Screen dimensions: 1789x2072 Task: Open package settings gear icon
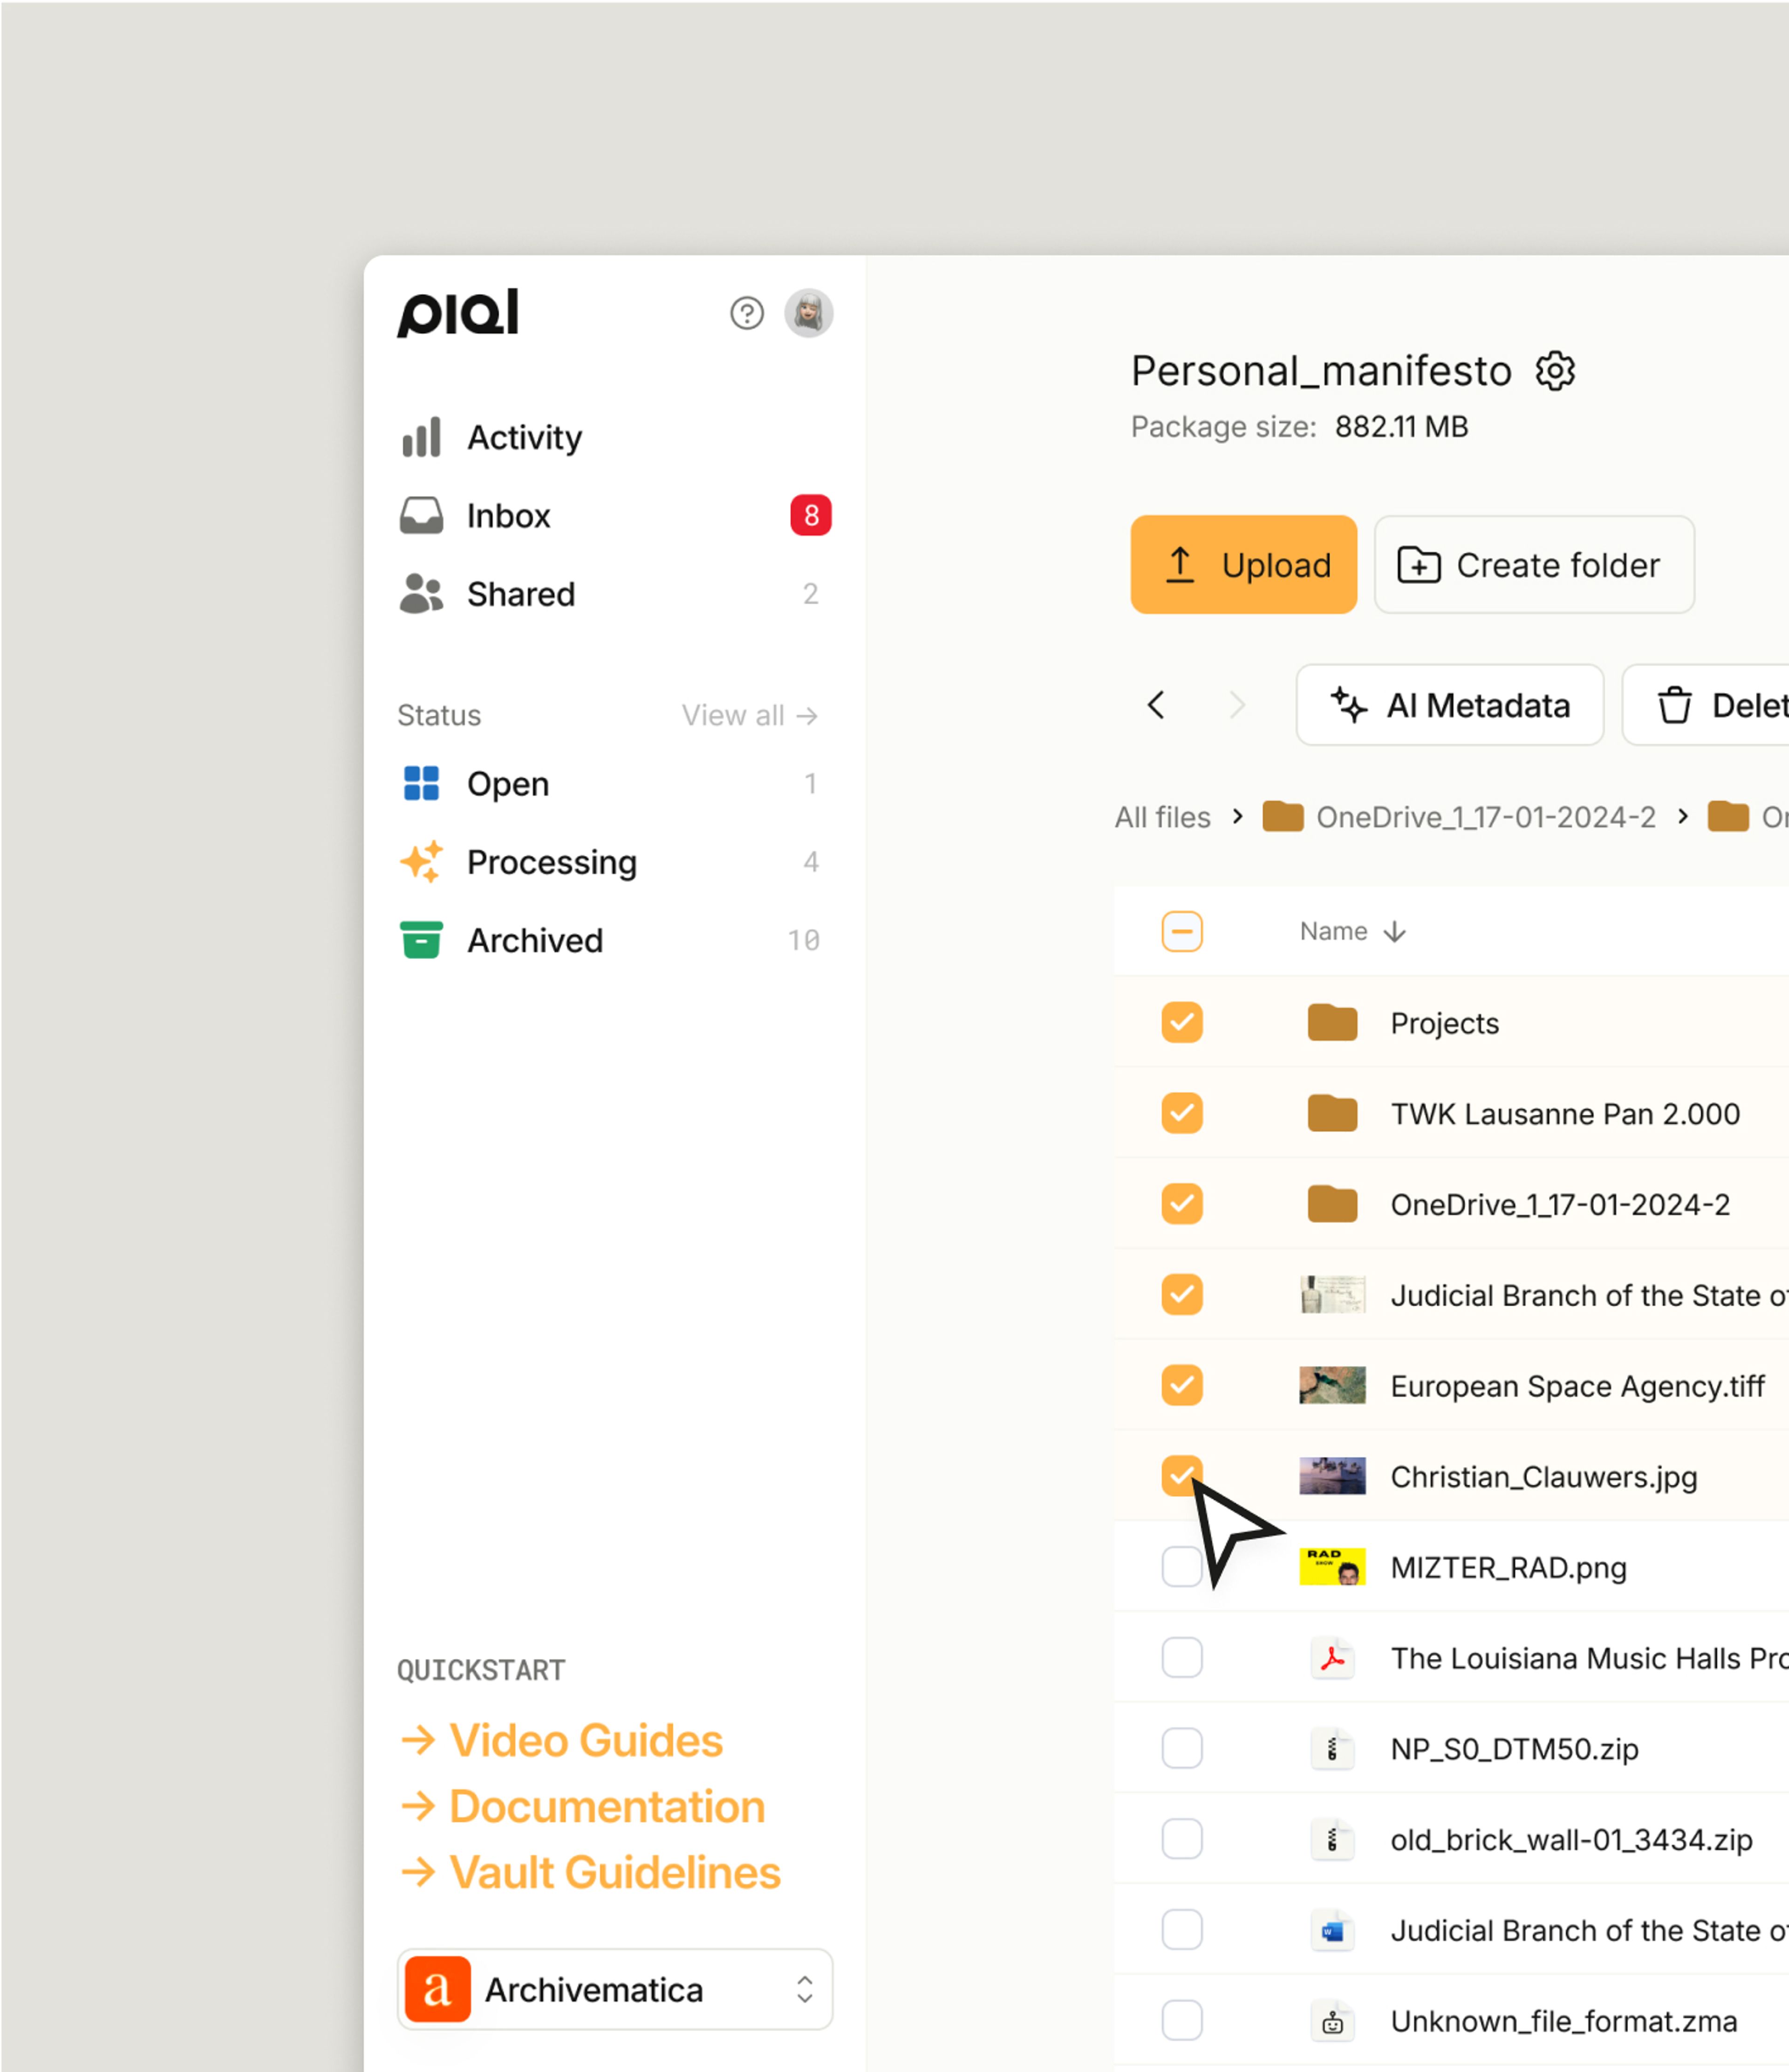pos(1555,371)
